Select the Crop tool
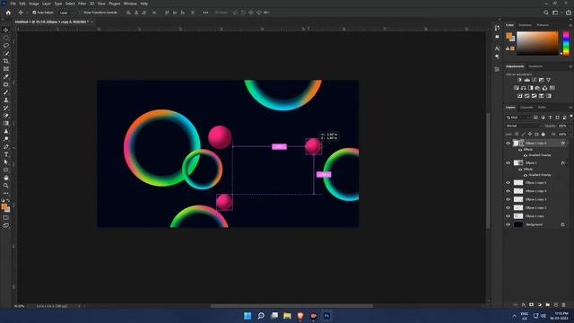The height and width of the screenshot is (323, 574). point(6,61)
